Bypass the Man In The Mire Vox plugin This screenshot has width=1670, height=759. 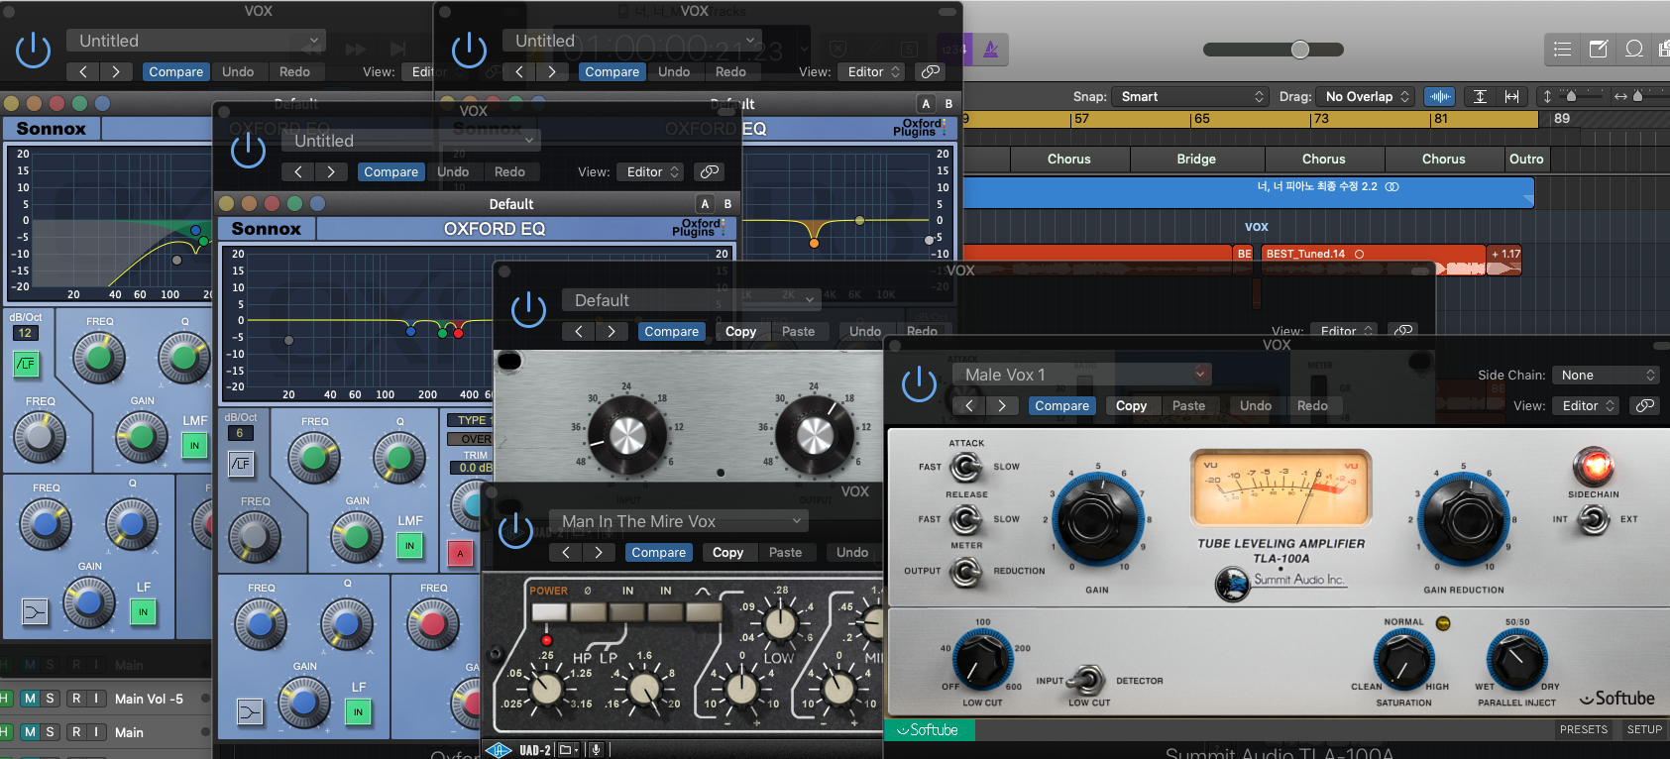[x=515, y=530]
